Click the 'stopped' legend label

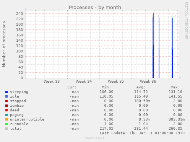pyautogui.click(x=18, y=101)
